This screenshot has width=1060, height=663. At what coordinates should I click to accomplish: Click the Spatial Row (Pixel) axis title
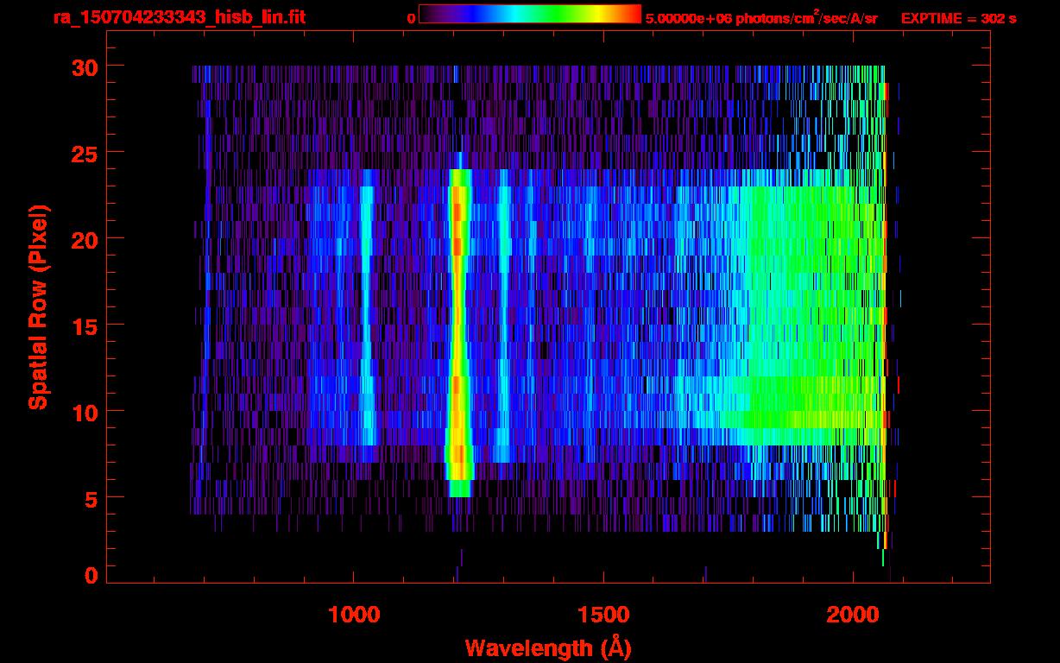[37, 307]
